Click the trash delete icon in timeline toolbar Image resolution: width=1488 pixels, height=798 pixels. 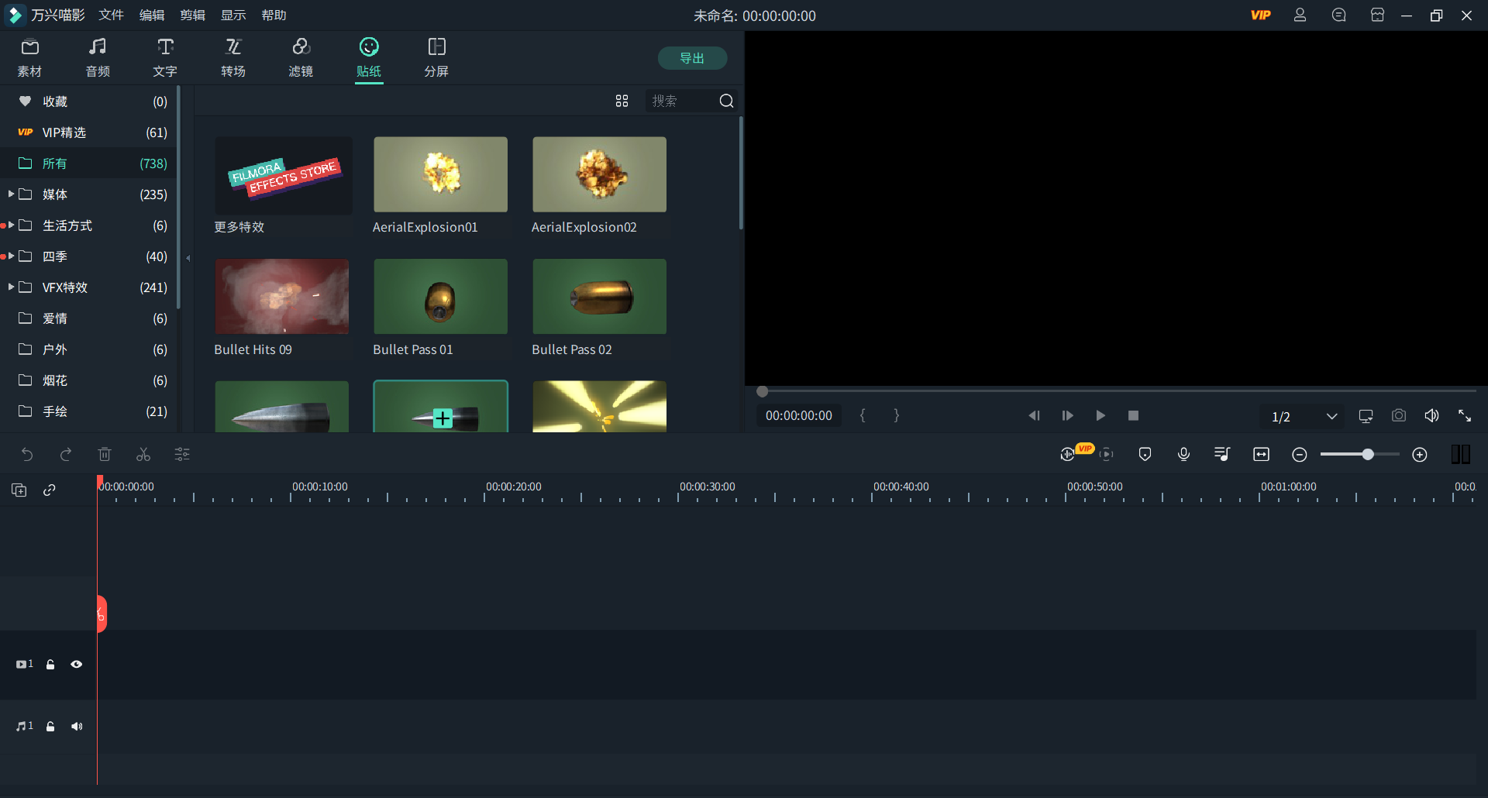coord(105,455)
